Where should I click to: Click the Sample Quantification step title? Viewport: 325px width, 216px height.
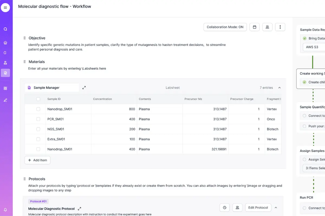pos(312,107)
